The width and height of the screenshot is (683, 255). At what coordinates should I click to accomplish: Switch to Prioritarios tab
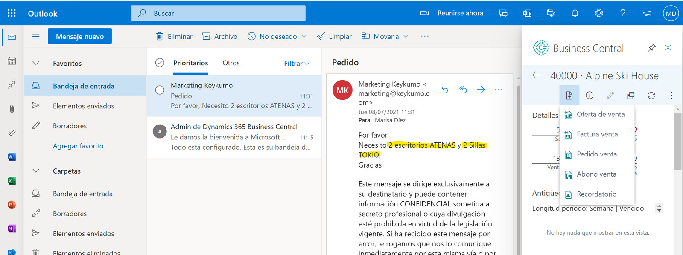pyautogui.click(x=191, y=63)
